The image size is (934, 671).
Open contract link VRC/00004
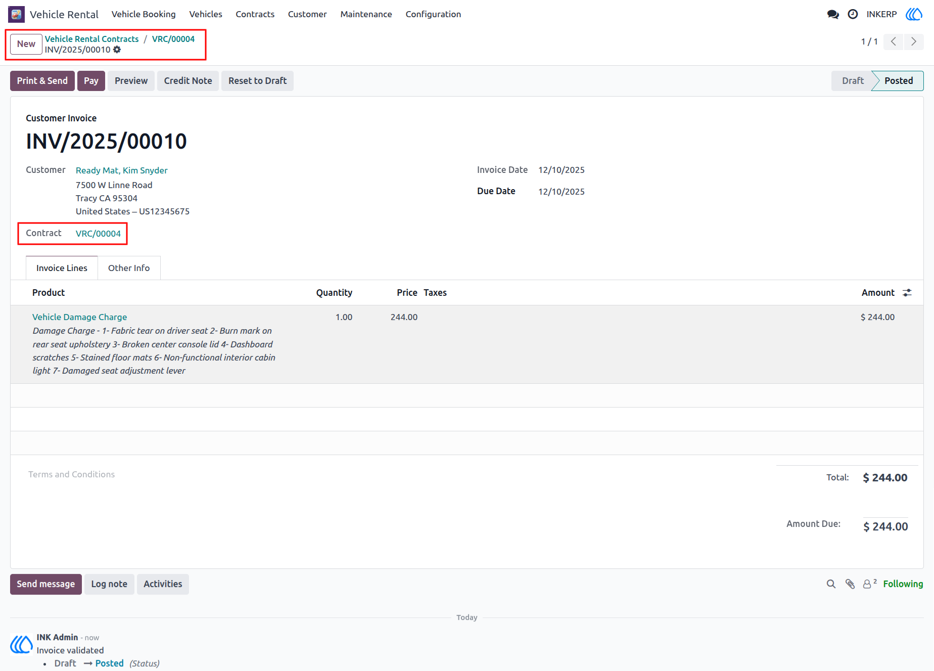pos(98,234)
